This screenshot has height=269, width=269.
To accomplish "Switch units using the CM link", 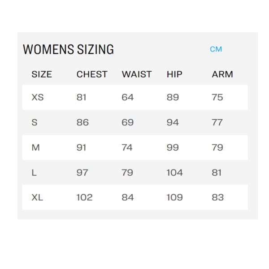I will 216,49.
